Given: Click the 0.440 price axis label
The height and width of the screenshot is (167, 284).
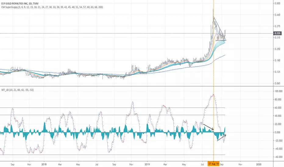Looking at the screenshot, I should pos(277,15).
